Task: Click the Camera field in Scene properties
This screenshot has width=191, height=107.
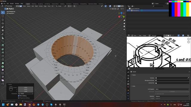Action: [172, 78]
